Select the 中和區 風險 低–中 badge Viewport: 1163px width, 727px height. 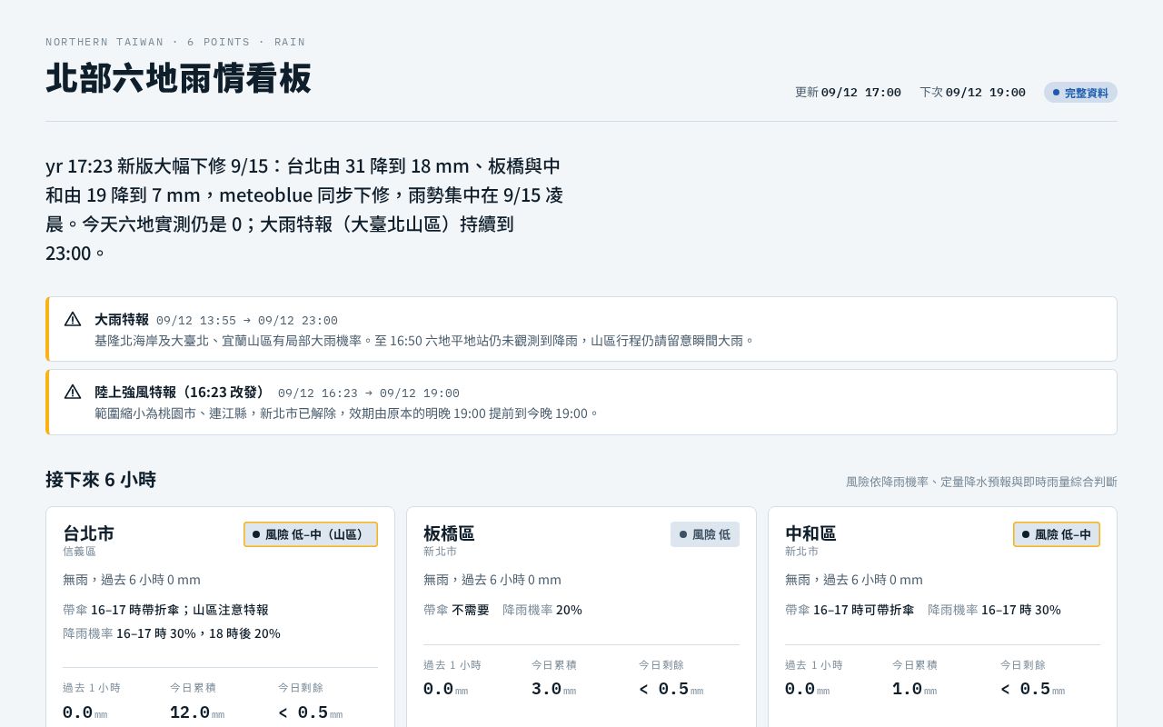point(1057,534)
